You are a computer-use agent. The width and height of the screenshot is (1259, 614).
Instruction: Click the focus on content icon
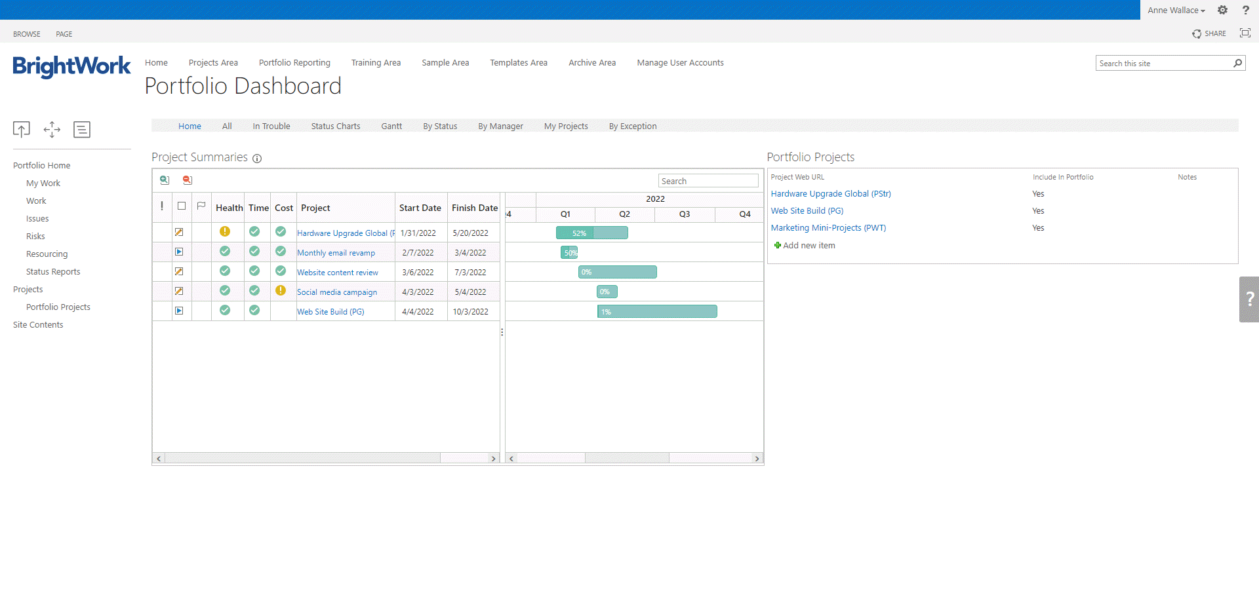click(1245, 33)
